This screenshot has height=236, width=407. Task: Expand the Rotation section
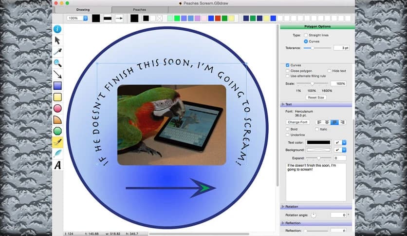point(283,207)
